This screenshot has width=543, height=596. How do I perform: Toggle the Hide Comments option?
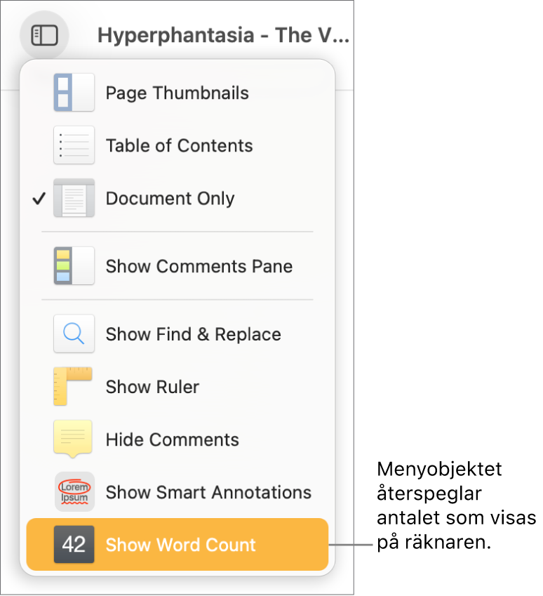tap(173, 440)
